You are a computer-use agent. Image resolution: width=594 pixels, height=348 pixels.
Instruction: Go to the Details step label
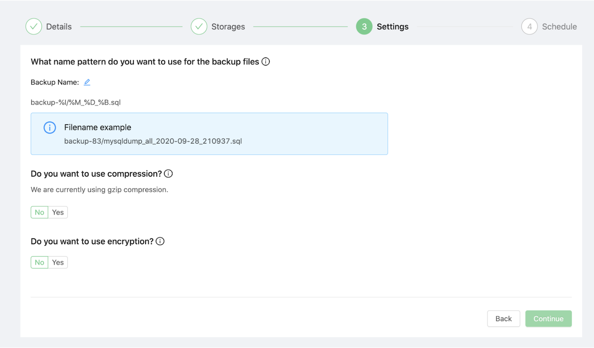pyautogui.click(x=59, y=27)
